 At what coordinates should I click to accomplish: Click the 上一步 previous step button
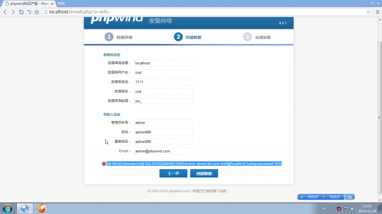click(173, 174)
